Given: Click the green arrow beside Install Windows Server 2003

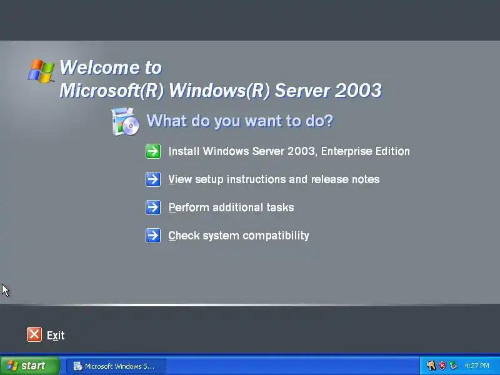Looking at the screenshot, I should point(153,151).
